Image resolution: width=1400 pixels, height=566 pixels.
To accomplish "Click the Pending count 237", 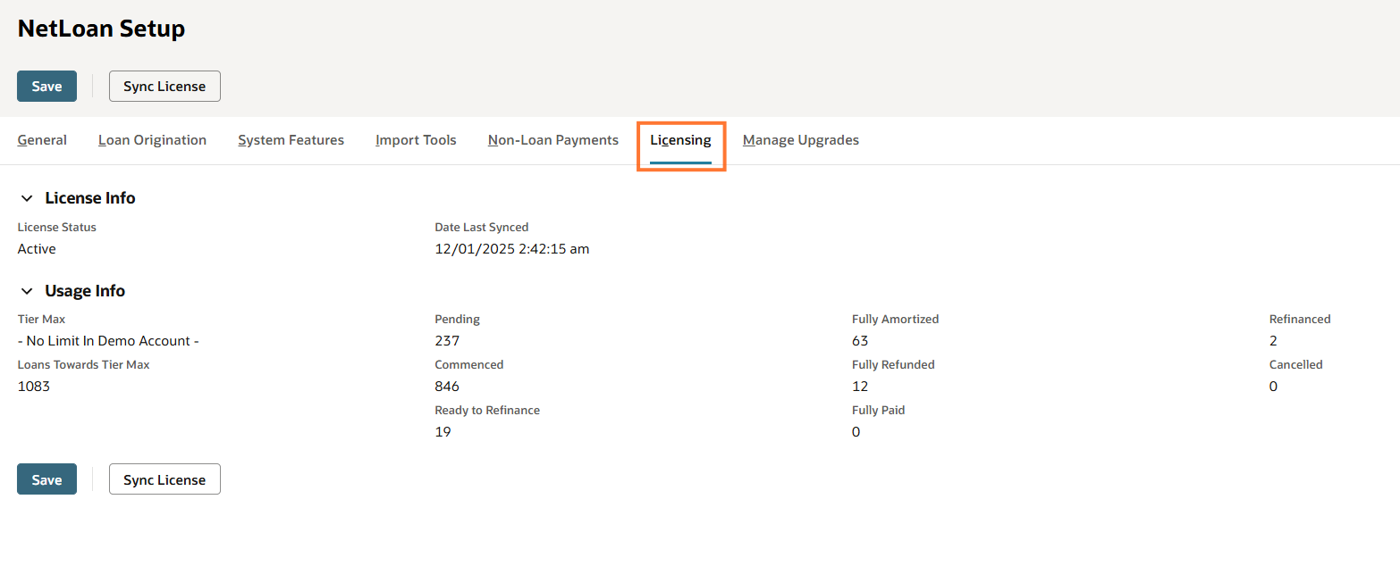I will click(x=447, y=341).
